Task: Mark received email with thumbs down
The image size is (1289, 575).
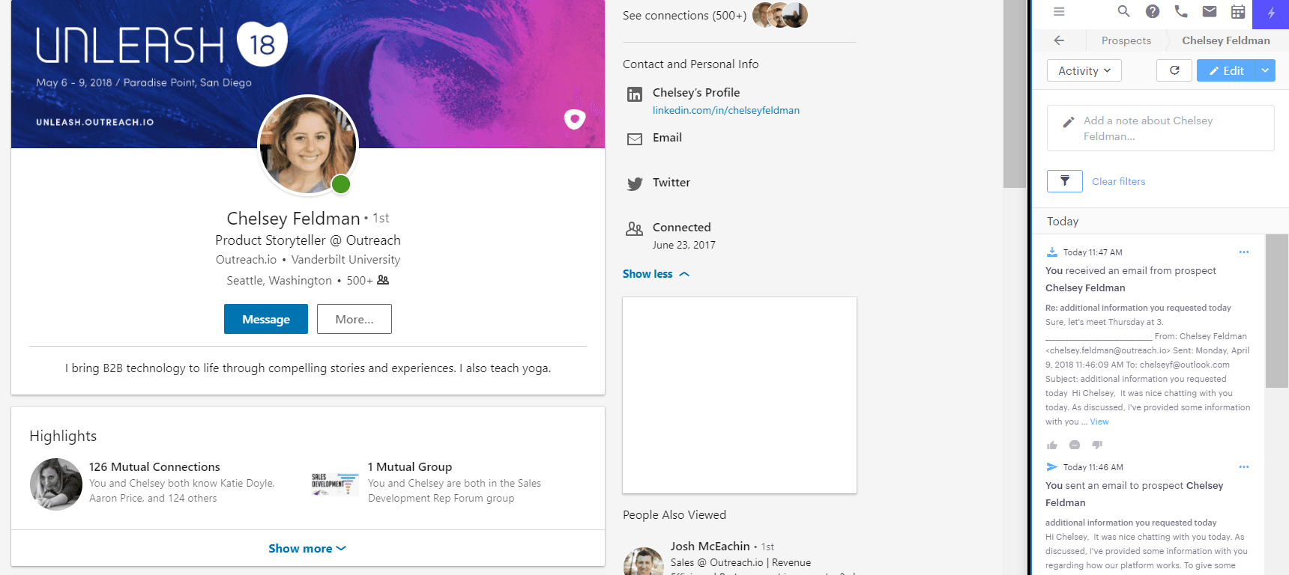Action: click(1097, 445)
